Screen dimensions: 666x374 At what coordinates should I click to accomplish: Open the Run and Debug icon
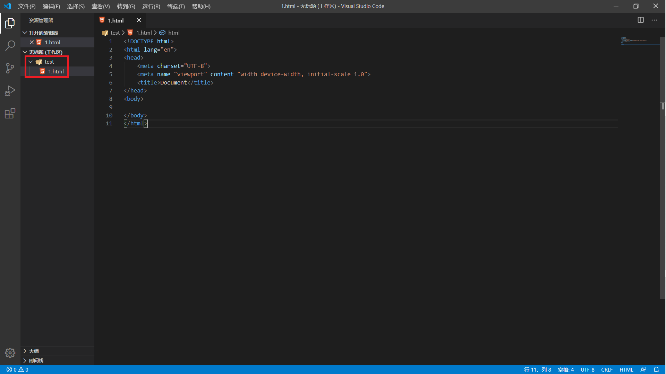(10, 90)
